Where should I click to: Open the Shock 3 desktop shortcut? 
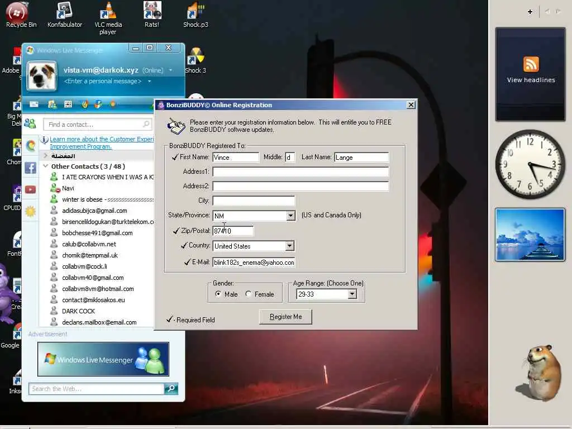click(x=196, y=61)
